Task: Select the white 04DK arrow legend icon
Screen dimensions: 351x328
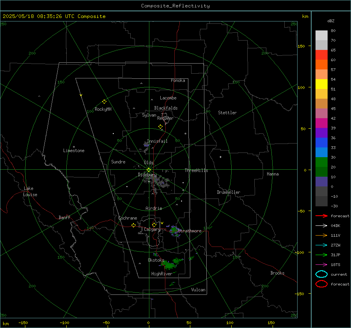Action: click(x=321, y=225)
